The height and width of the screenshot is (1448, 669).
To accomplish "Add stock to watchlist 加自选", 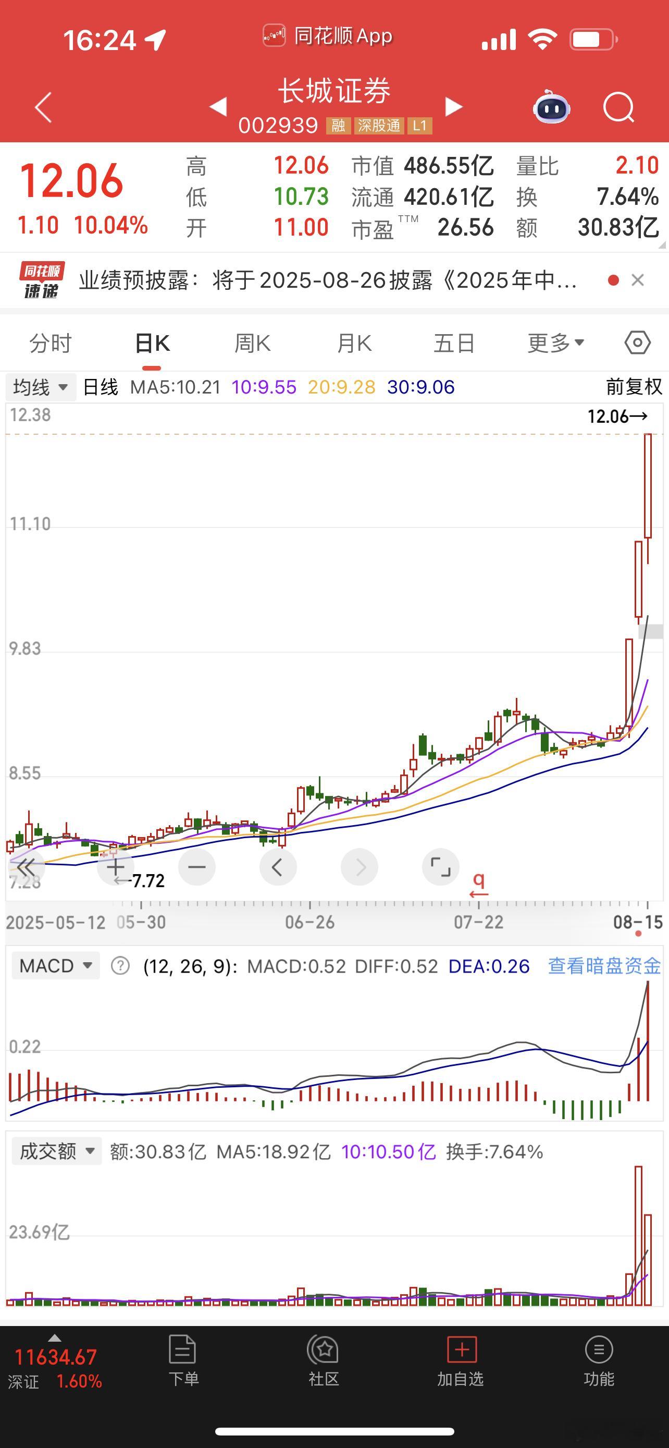I will 461,1361.
